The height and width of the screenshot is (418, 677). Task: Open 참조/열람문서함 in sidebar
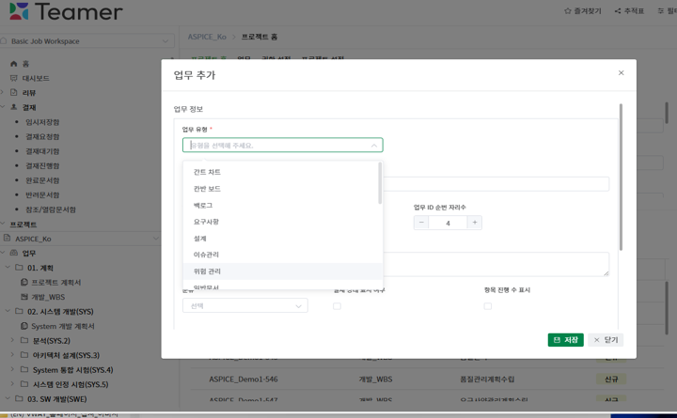point(51,209)
